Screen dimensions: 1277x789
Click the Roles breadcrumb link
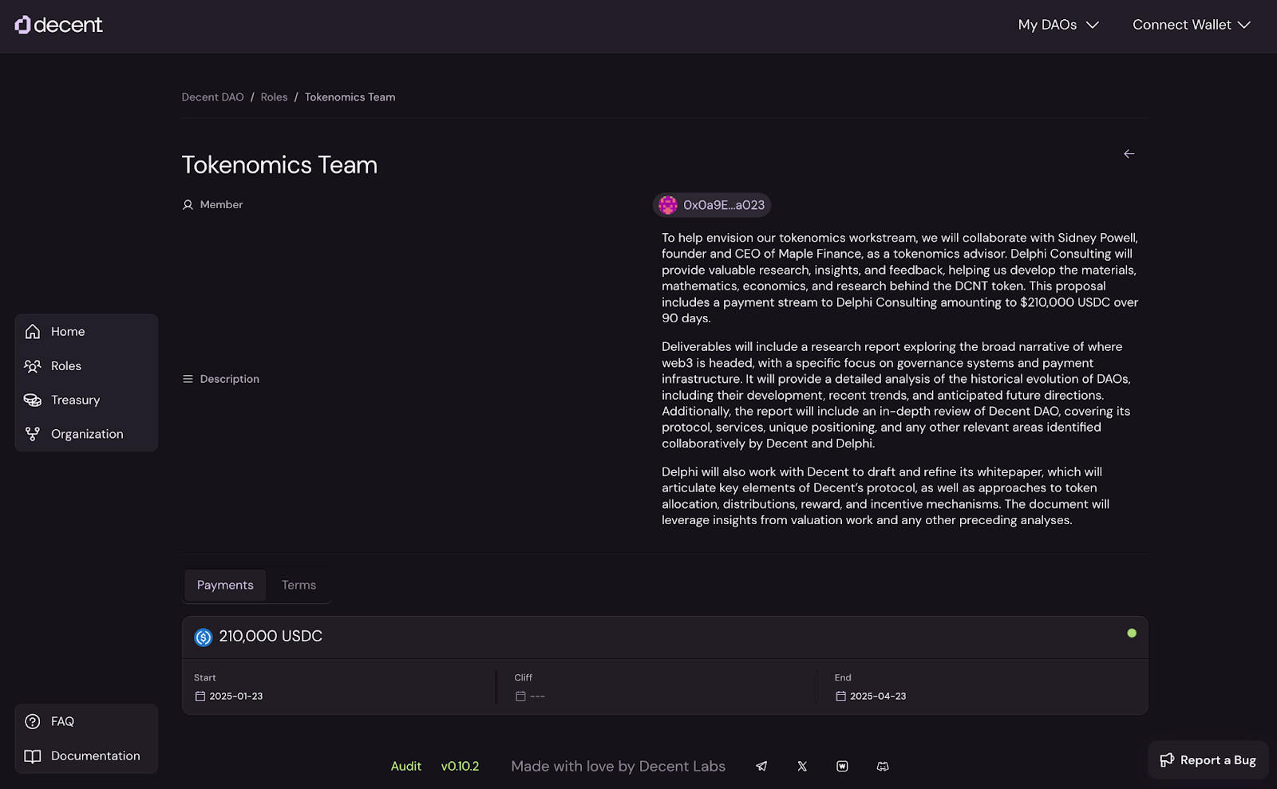tap(274, 97)
